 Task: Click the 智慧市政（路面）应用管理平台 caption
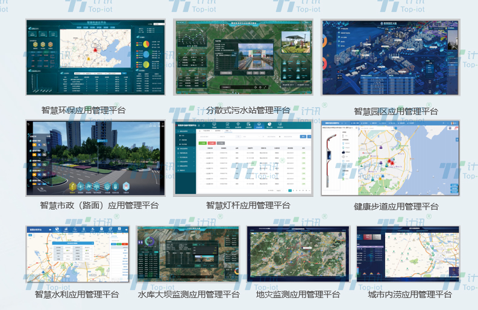(x=99, y=205)
